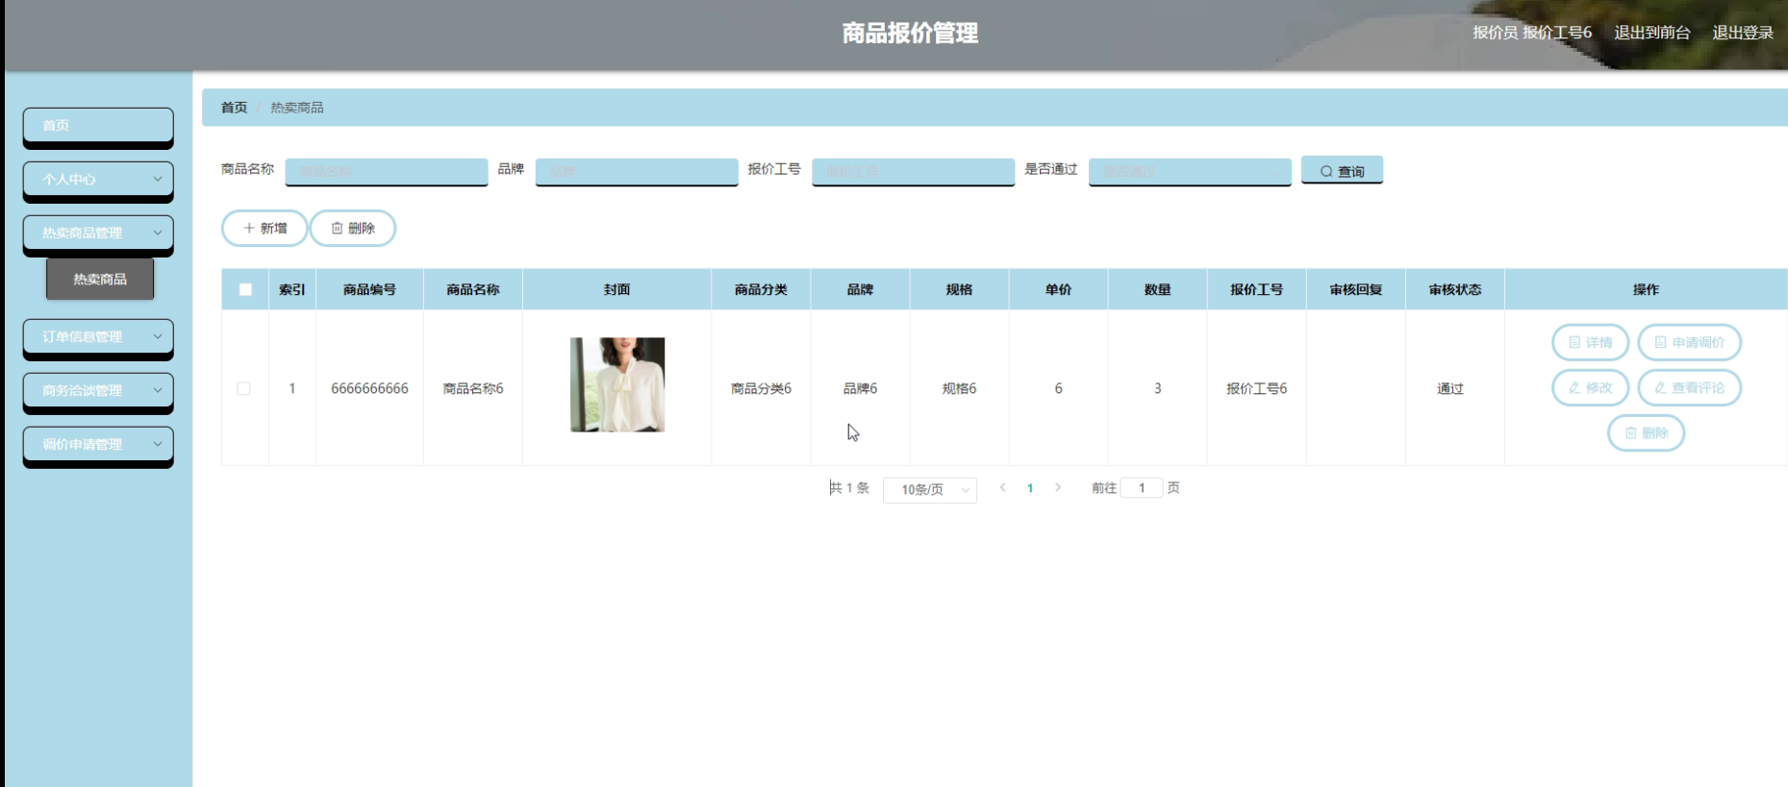The image size is (1788, 787).
Task: Focus the 报价工号 search input field
Action: coord(913,171)
